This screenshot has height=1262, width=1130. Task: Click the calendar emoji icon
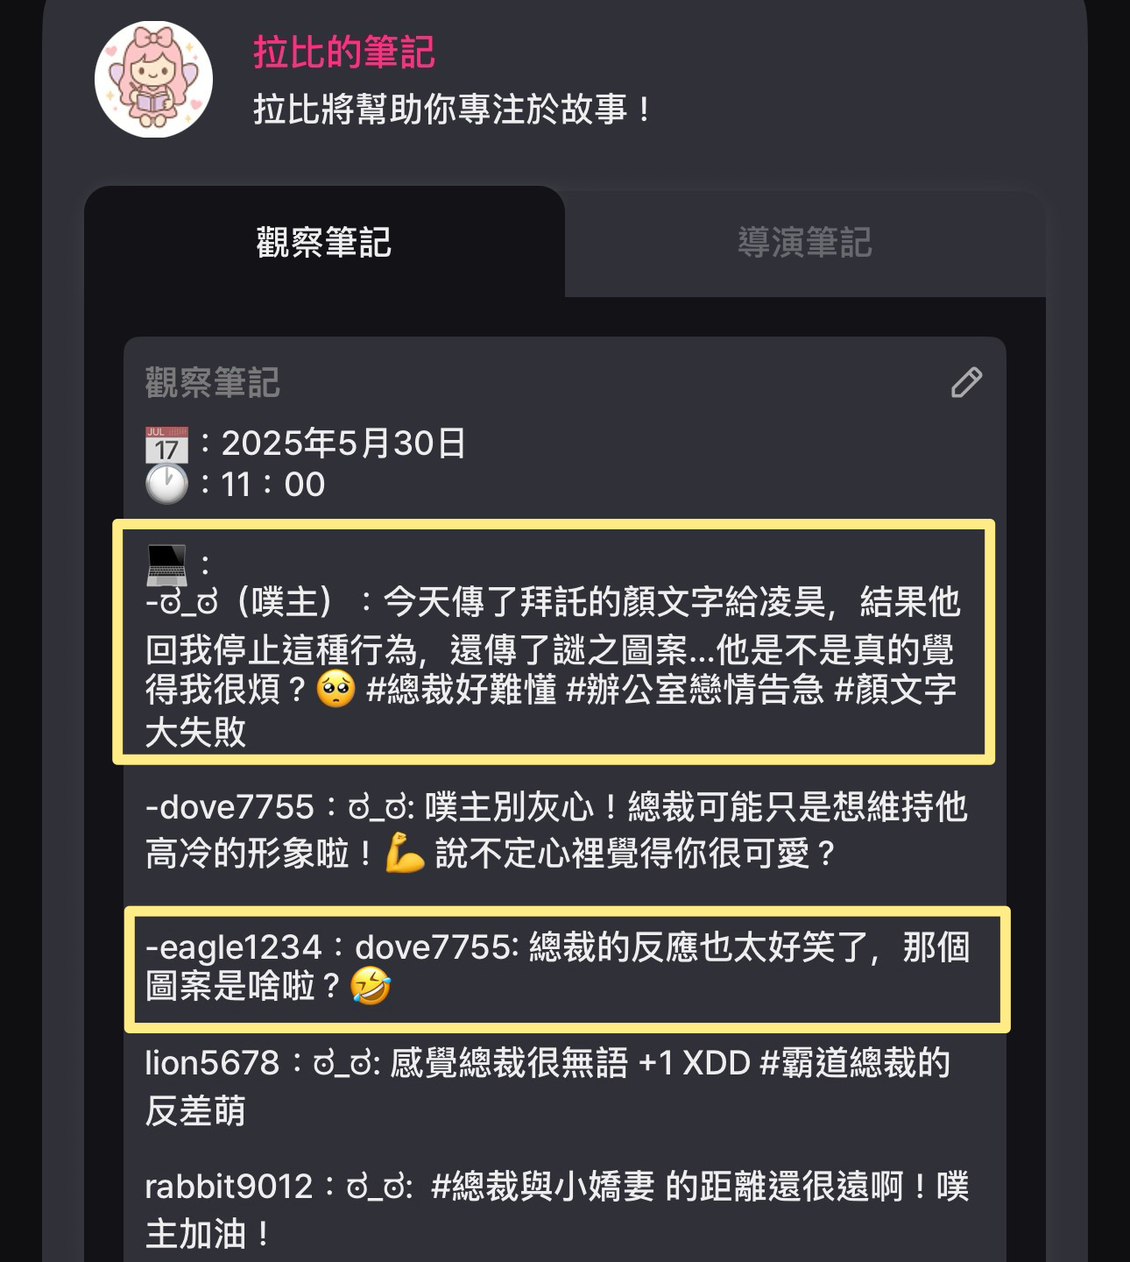pos(166,444)
